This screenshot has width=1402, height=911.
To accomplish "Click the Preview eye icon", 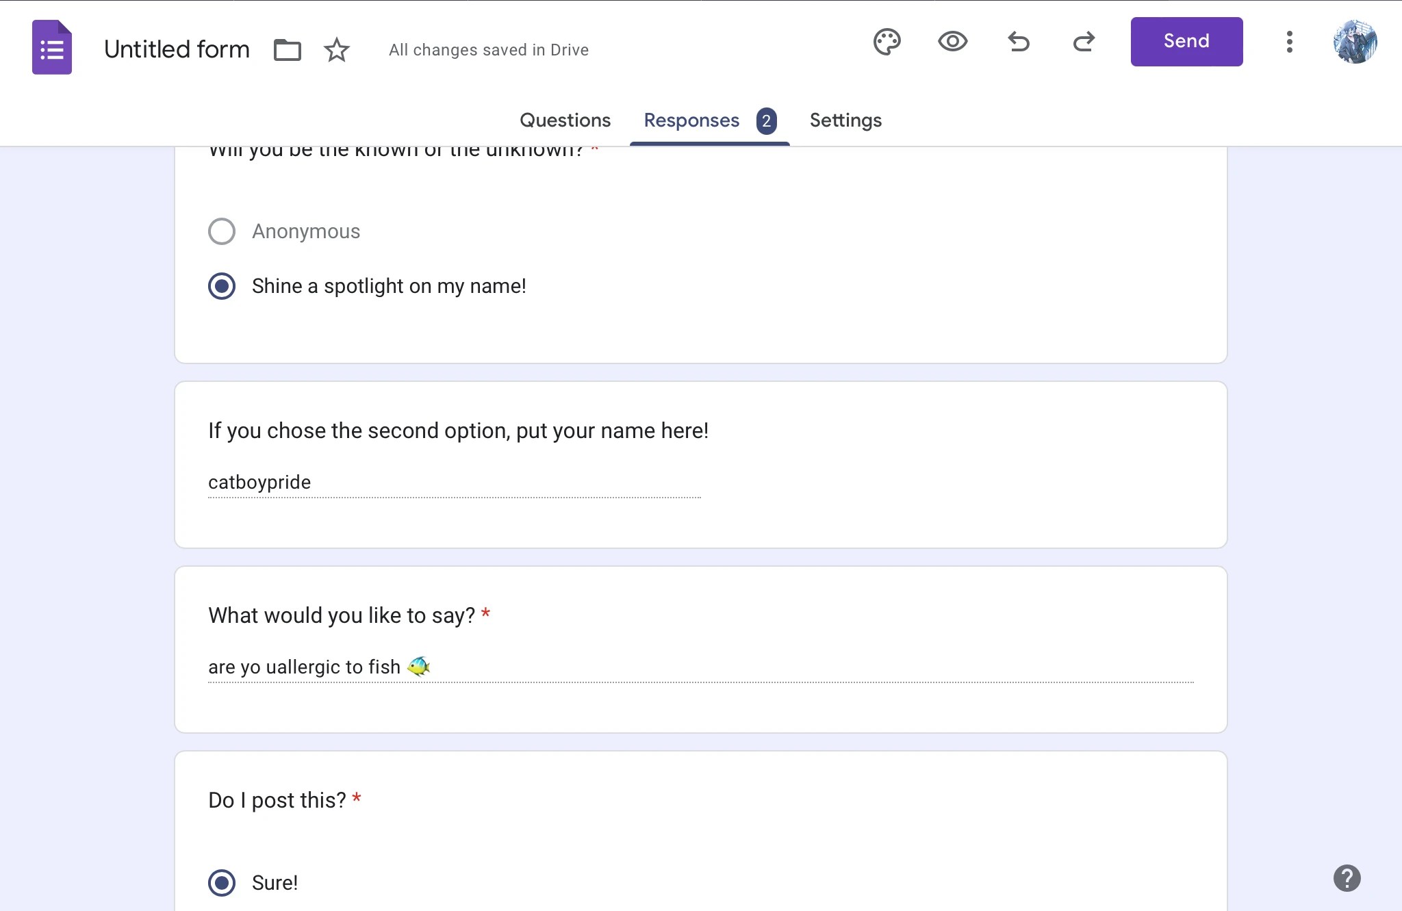I will tap(952, 42).
